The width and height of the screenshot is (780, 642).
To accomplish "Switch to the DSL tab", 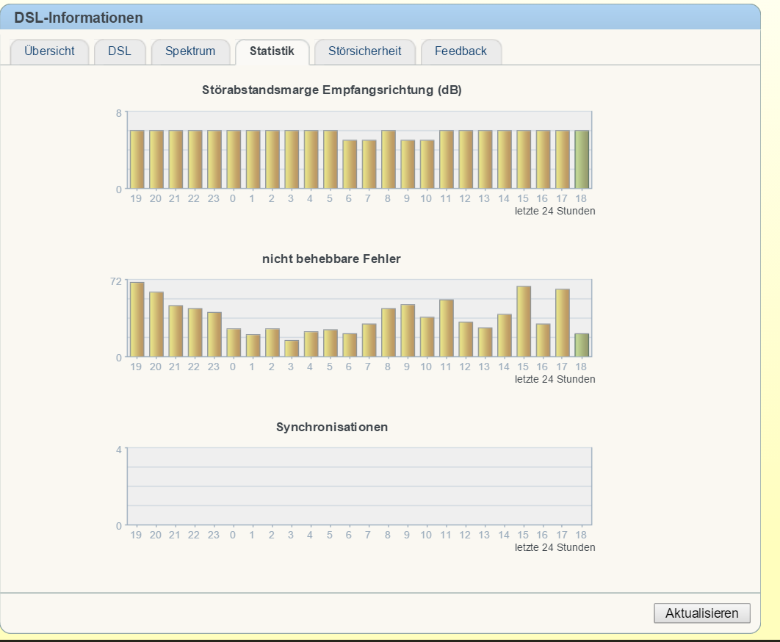I will [120, 51].
